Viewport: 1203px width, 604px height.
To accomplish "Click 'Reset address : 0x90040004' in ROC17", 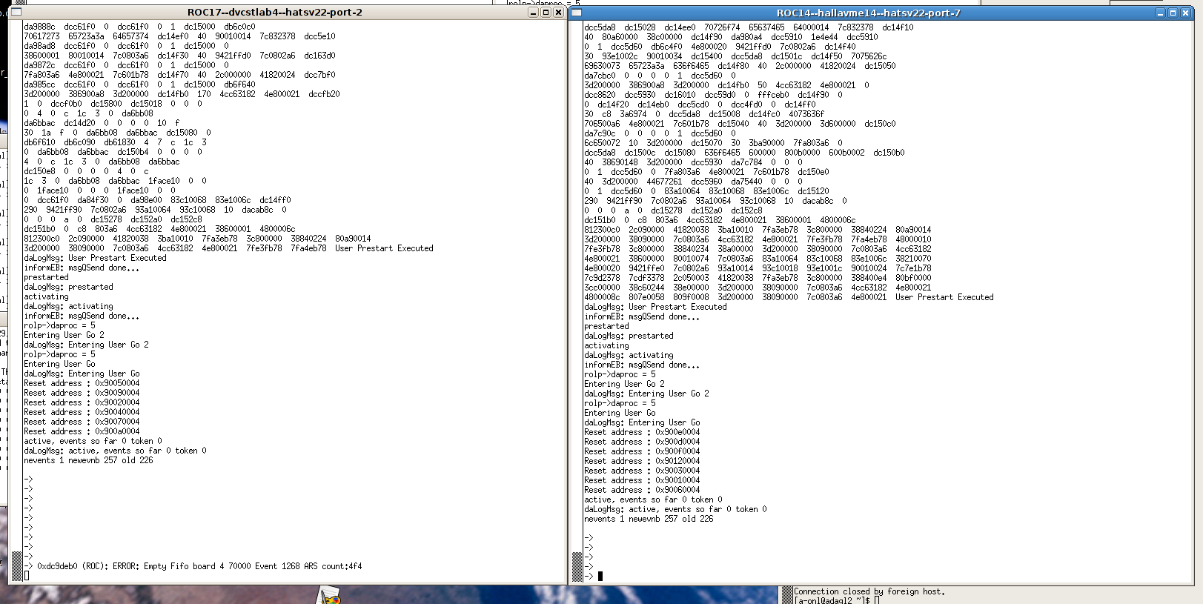I will coord(82,412).
